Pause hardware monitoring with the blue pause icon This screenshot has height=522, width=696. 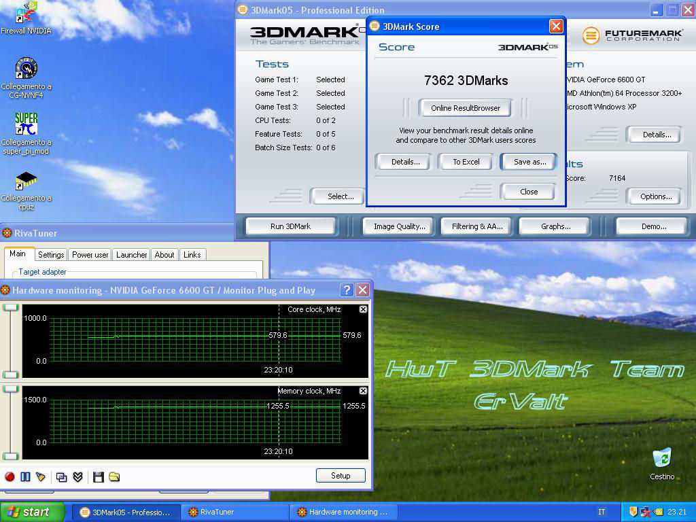tap(25, 476)
